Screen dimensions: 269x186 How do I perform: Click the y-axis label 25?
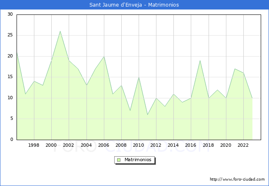(x=10, y=35)
